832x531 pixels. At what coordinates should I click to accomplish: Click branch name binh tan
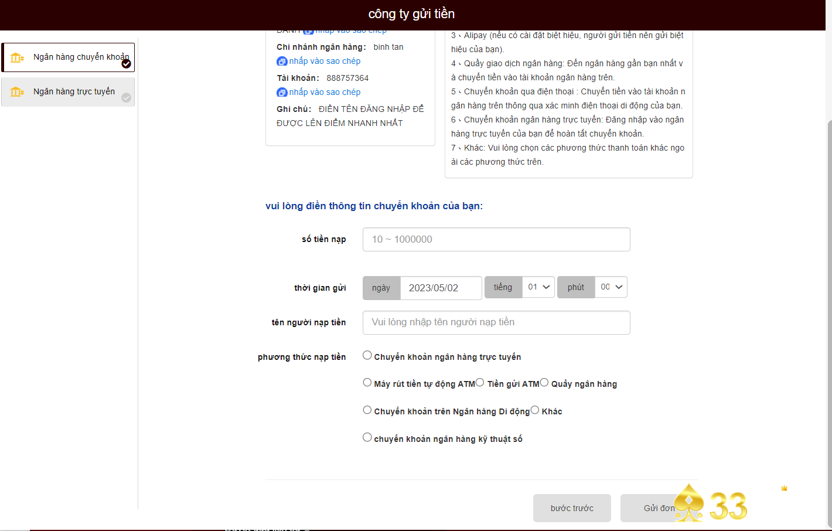[388, 47]
